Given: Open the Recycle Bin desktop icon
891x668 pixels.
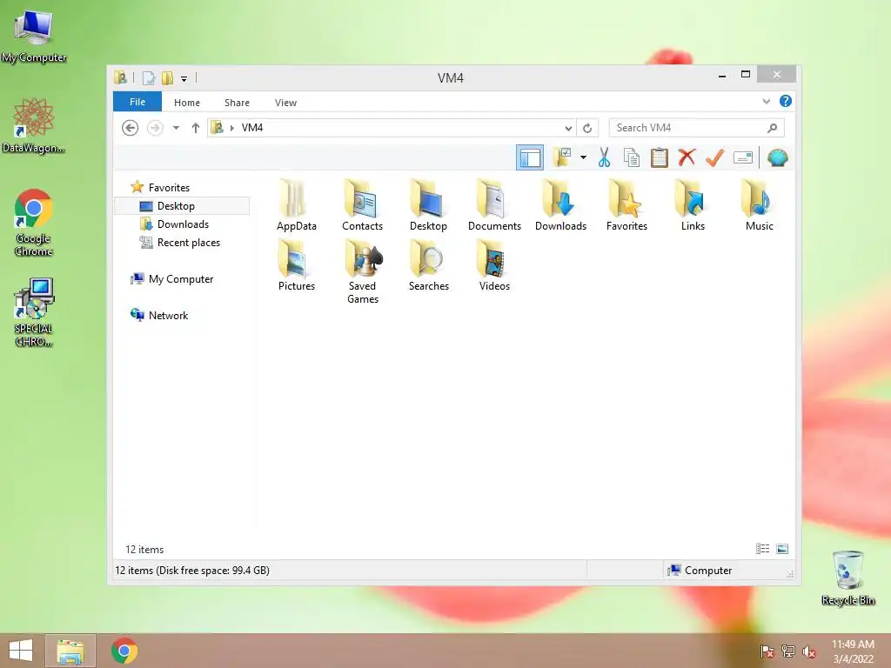Looking at the screenshot, I should (x=847, y=578).
